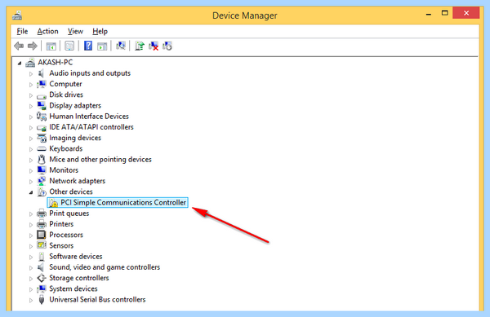The width and height of the screenshot is (490, 317).
Task: Click the Human Interface Devices icon
Action: [x=42, y=117]
